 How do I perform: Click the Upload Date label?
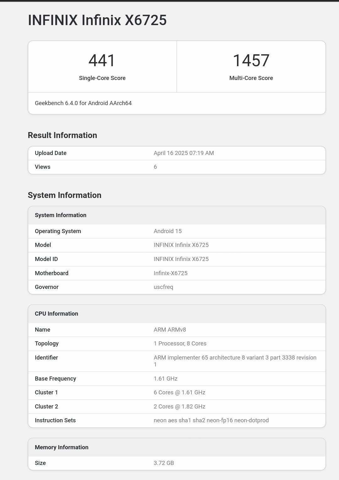51,153
